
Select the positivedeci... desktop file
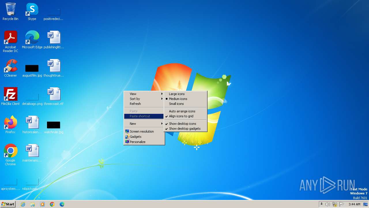click(x=53, y=12)
